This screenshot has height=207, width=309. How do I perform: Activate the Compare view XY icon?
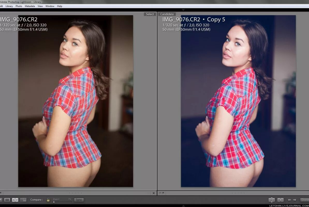[x=15, y=200]
